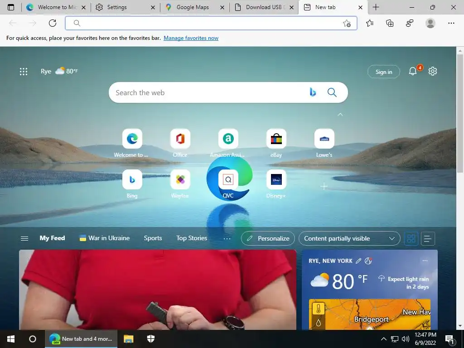This screenshot has width=464, height=348.
Task: Add this page to favorites star icon
Action: [347, 24]
